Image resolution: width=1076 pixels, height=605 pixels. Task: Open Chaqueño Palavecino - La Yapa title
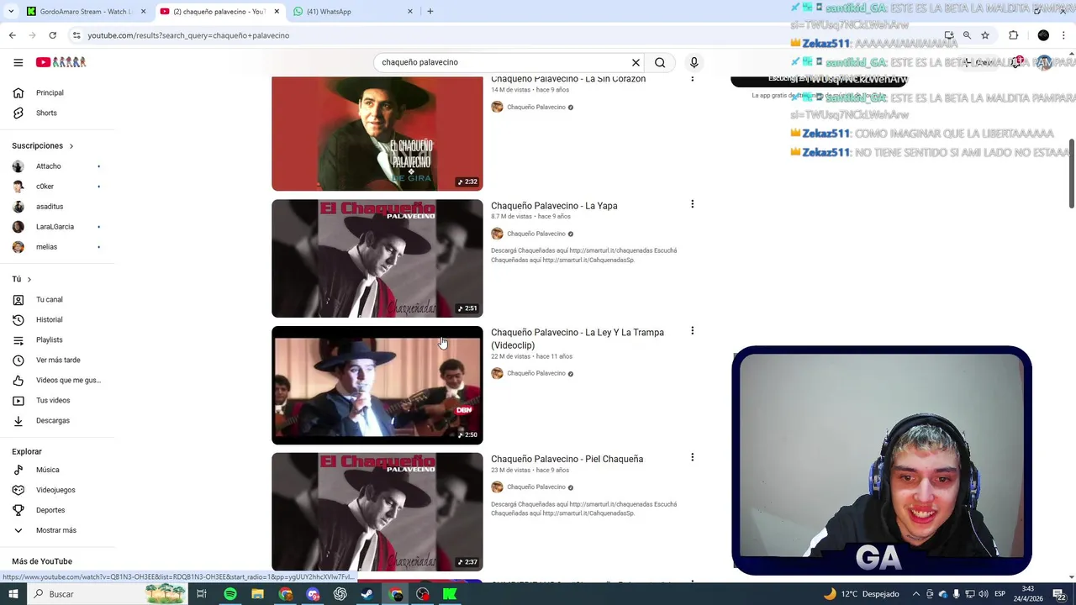(554, 206)
